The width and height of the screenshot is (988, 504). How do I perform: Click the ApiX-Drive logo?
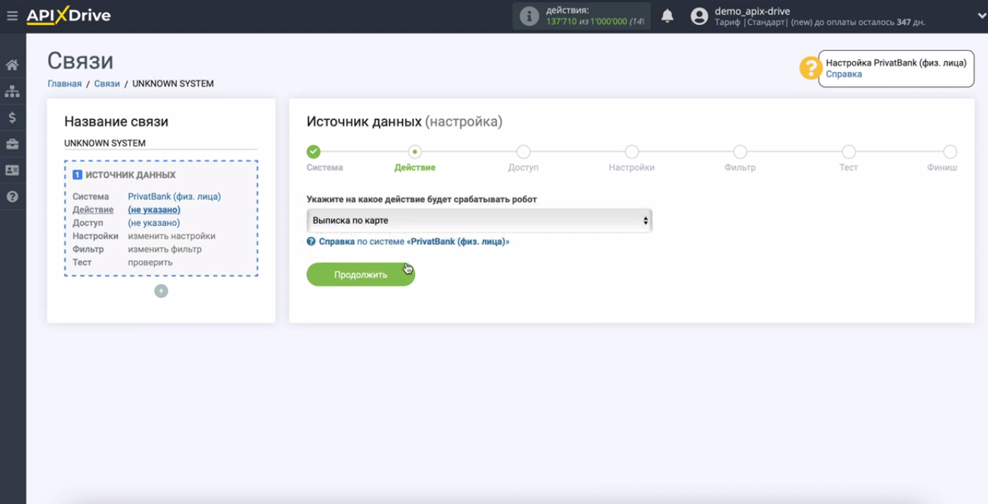click(x=68, y=15)
